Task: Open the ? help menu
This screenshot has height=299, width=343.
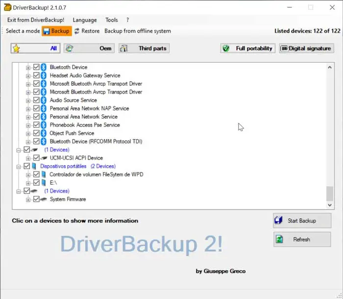Action: click(127, 20)
